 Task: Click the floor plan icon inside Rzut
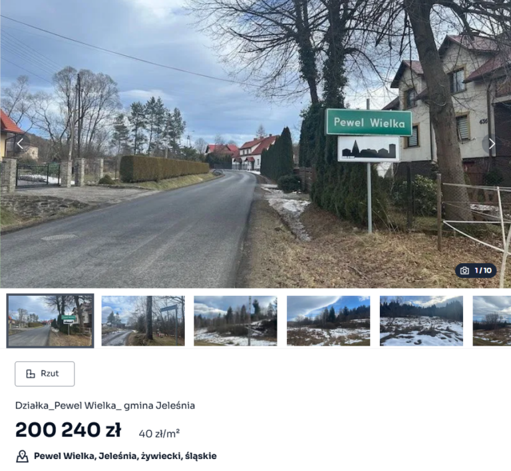click(31, 374)
